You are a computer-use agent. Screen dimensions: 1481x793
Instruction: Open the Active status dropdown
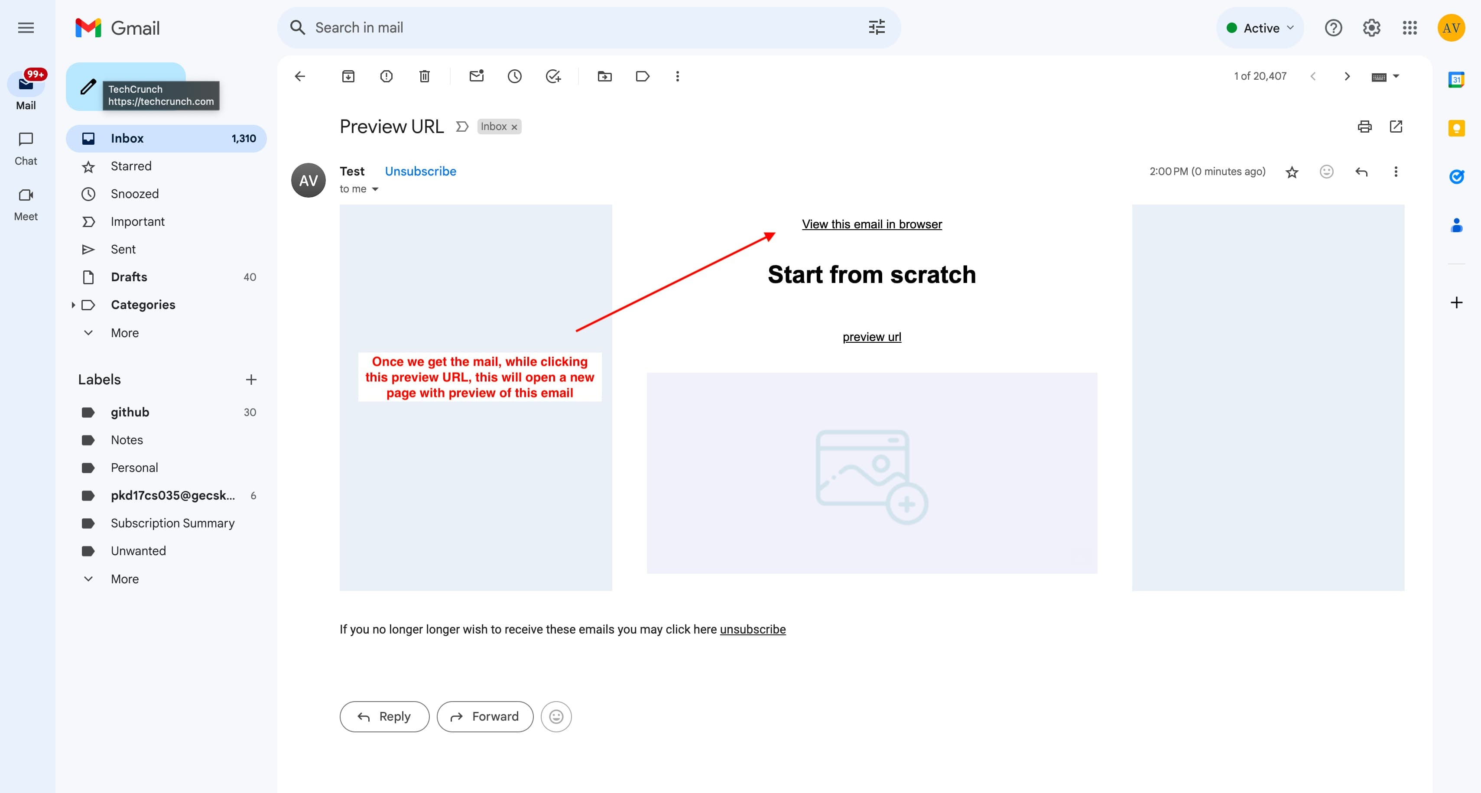click(1260, 27)
